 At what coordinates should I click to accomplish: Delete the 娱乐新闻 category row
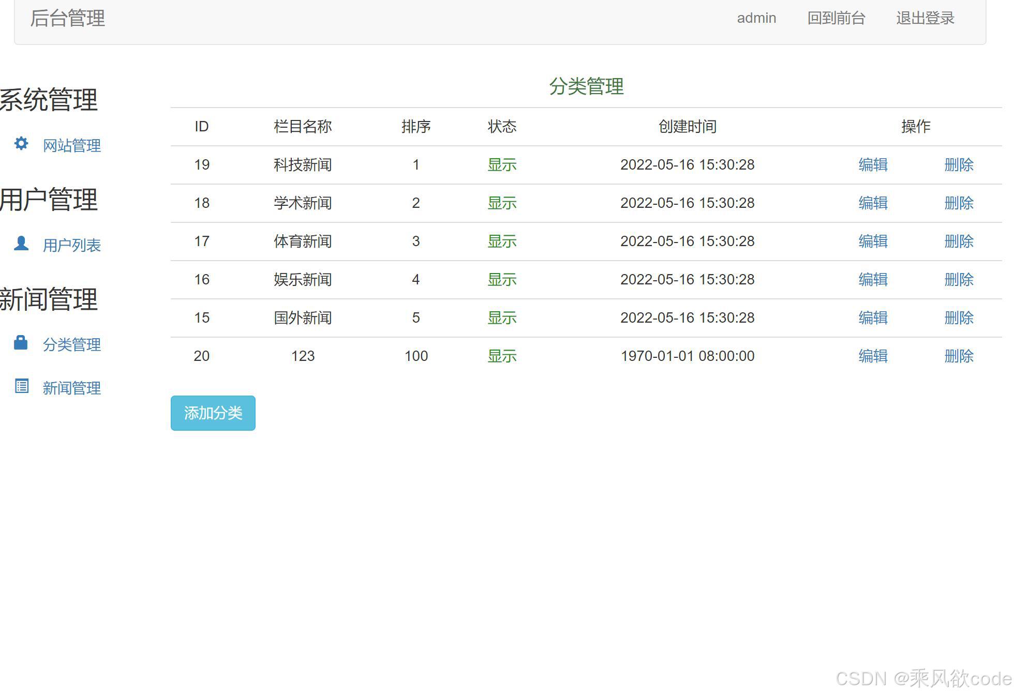click(959, 280)
